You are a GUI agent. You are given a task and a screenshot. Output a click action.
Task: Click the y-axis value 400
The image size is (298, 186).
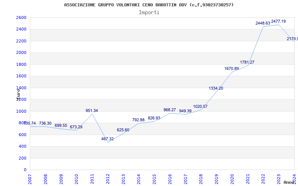coord(22,146)
